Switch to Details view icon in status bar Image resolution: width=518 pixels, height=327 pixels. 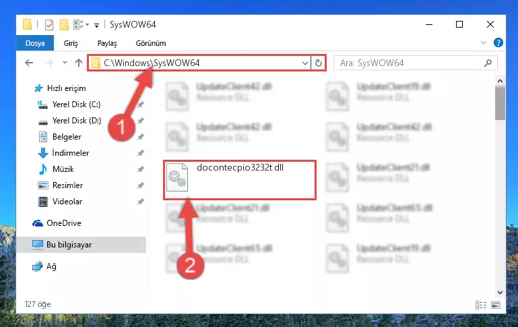pyautogui.click(x=481, y=305)
